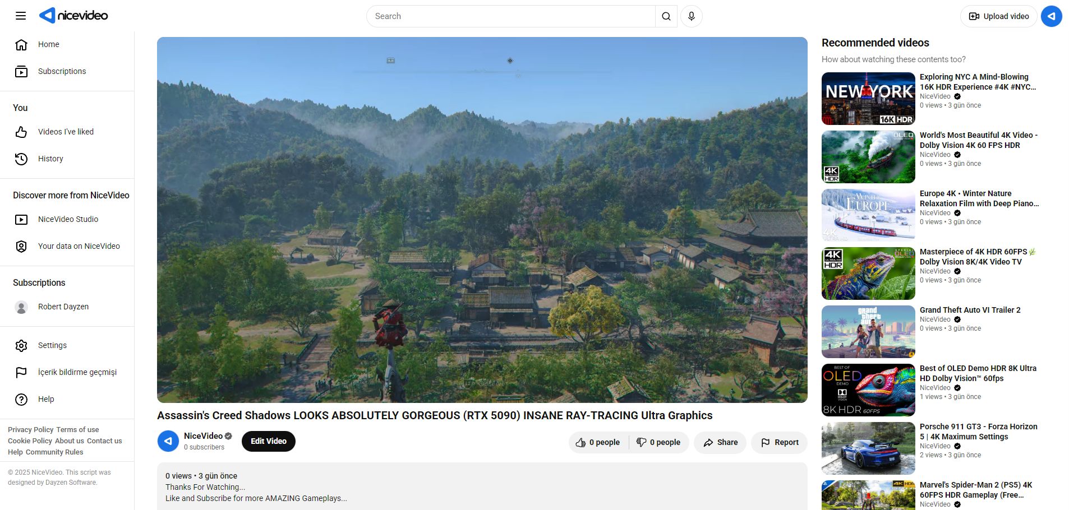Viewport: 1069px width, 510px height.
Task: Click the Edit Video button
Action: 269,441
